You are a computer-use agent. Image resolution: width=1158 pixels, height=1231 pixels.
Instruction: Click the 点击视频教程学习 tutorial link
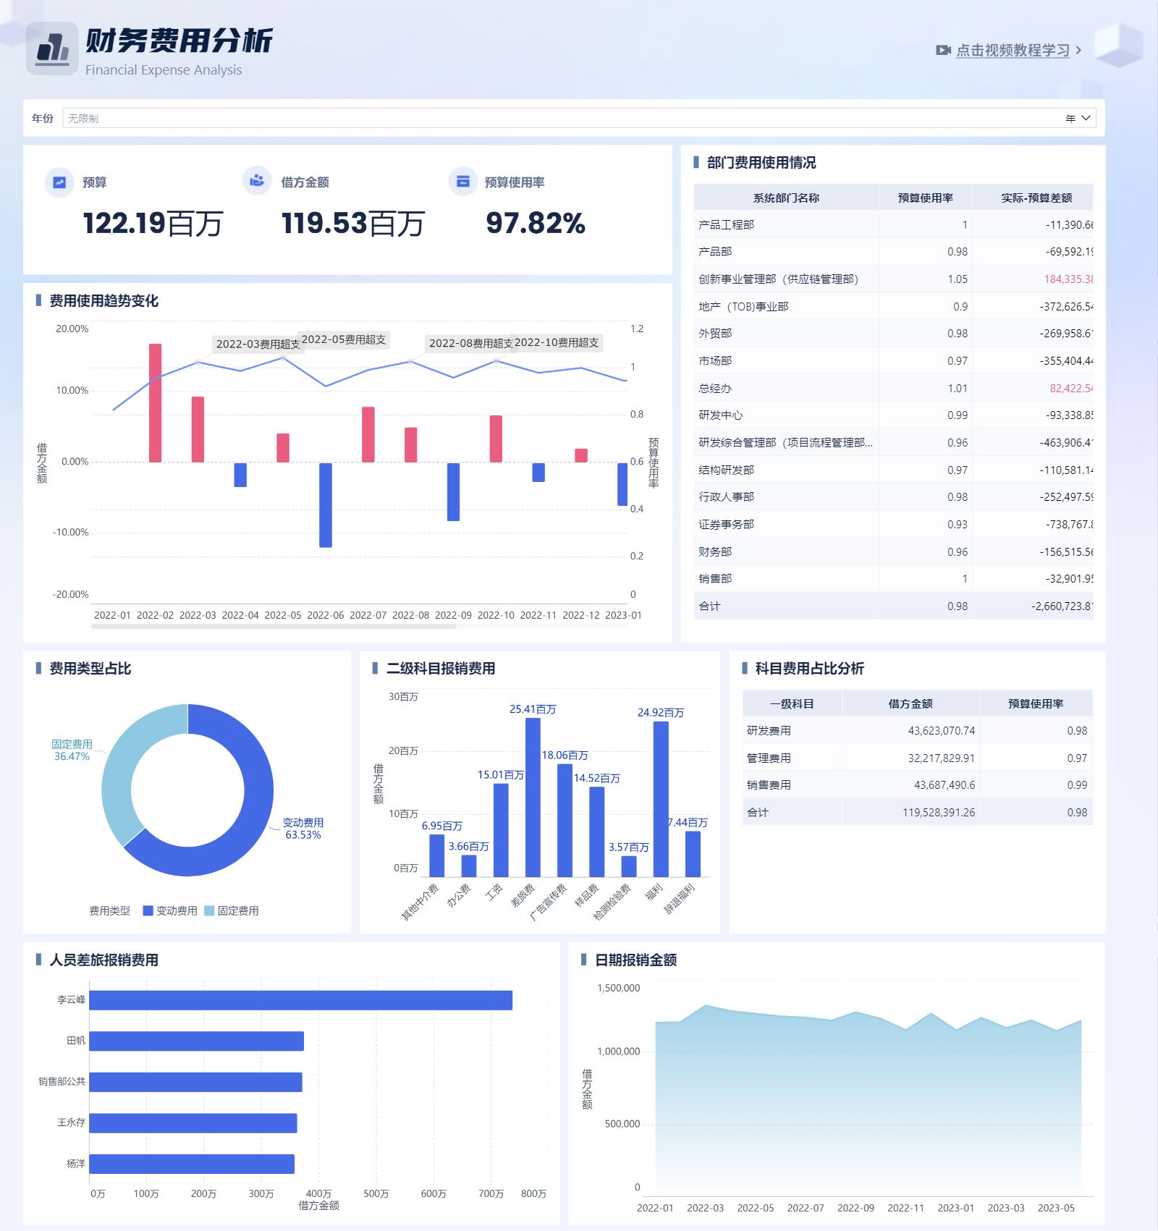(x=1012, y=51)
